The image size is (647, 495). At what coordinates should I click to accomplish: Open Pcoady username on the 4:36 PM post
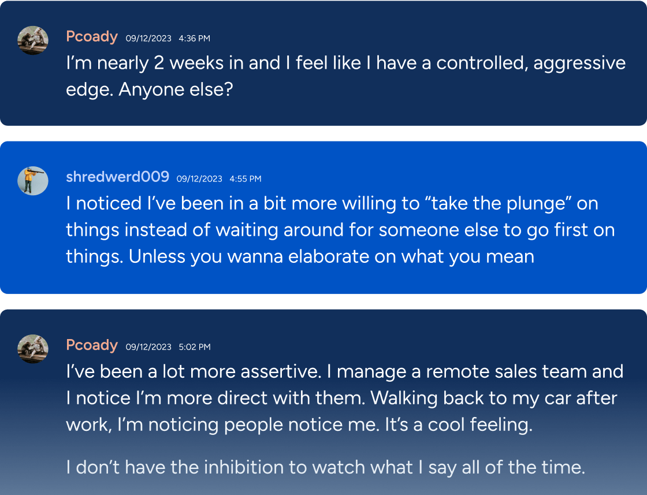(x=92, y=37)
